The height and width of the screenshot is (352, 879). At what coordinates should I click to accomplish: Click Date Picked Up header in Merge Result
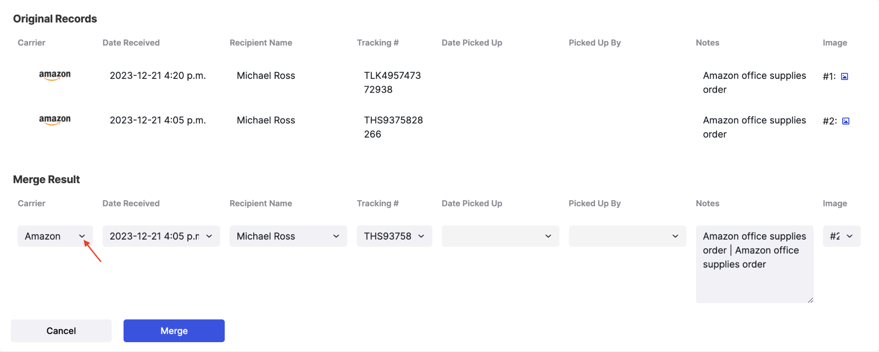(472, 203)
